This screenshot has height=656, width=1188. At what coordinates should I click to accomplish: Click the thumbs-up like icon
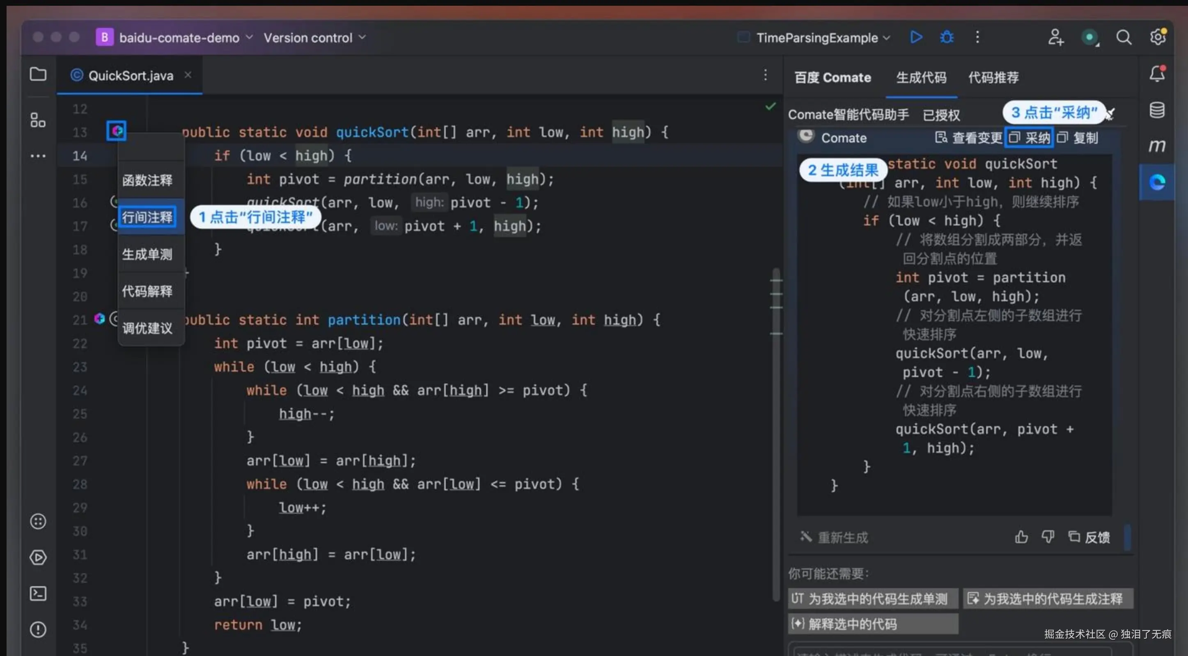tap(1021, 537)
